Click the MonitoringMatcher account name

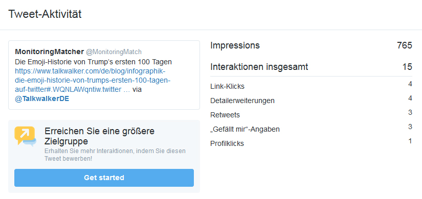[49, 52]
